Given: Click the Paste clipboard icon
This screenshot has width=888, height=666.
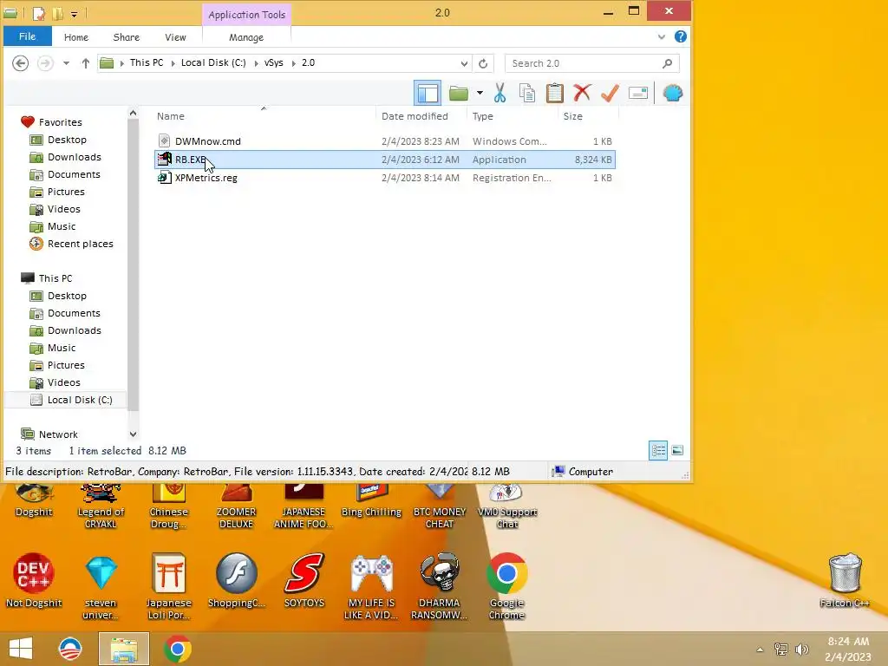Looking at the screenshot, I should click(x=554, y=93).
